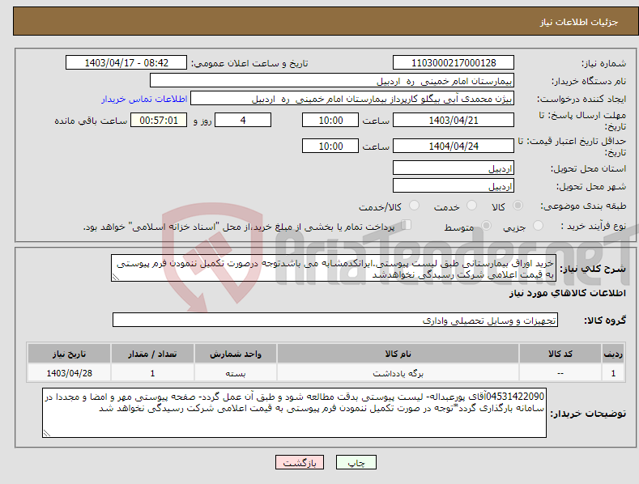The image size is (639, 484).
Task: Select the خدمت radio button
Action: pyautogui.click(x=471, y=206)
